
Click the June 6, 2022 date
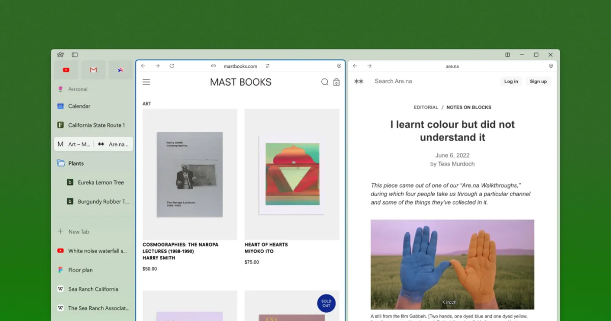[452, 155]
